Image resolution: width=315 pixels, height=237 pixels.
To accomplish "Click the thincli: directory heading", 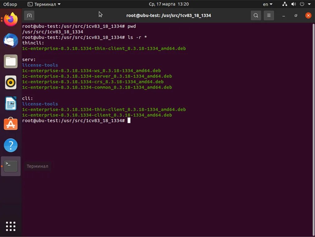I will tap(33, 43).
